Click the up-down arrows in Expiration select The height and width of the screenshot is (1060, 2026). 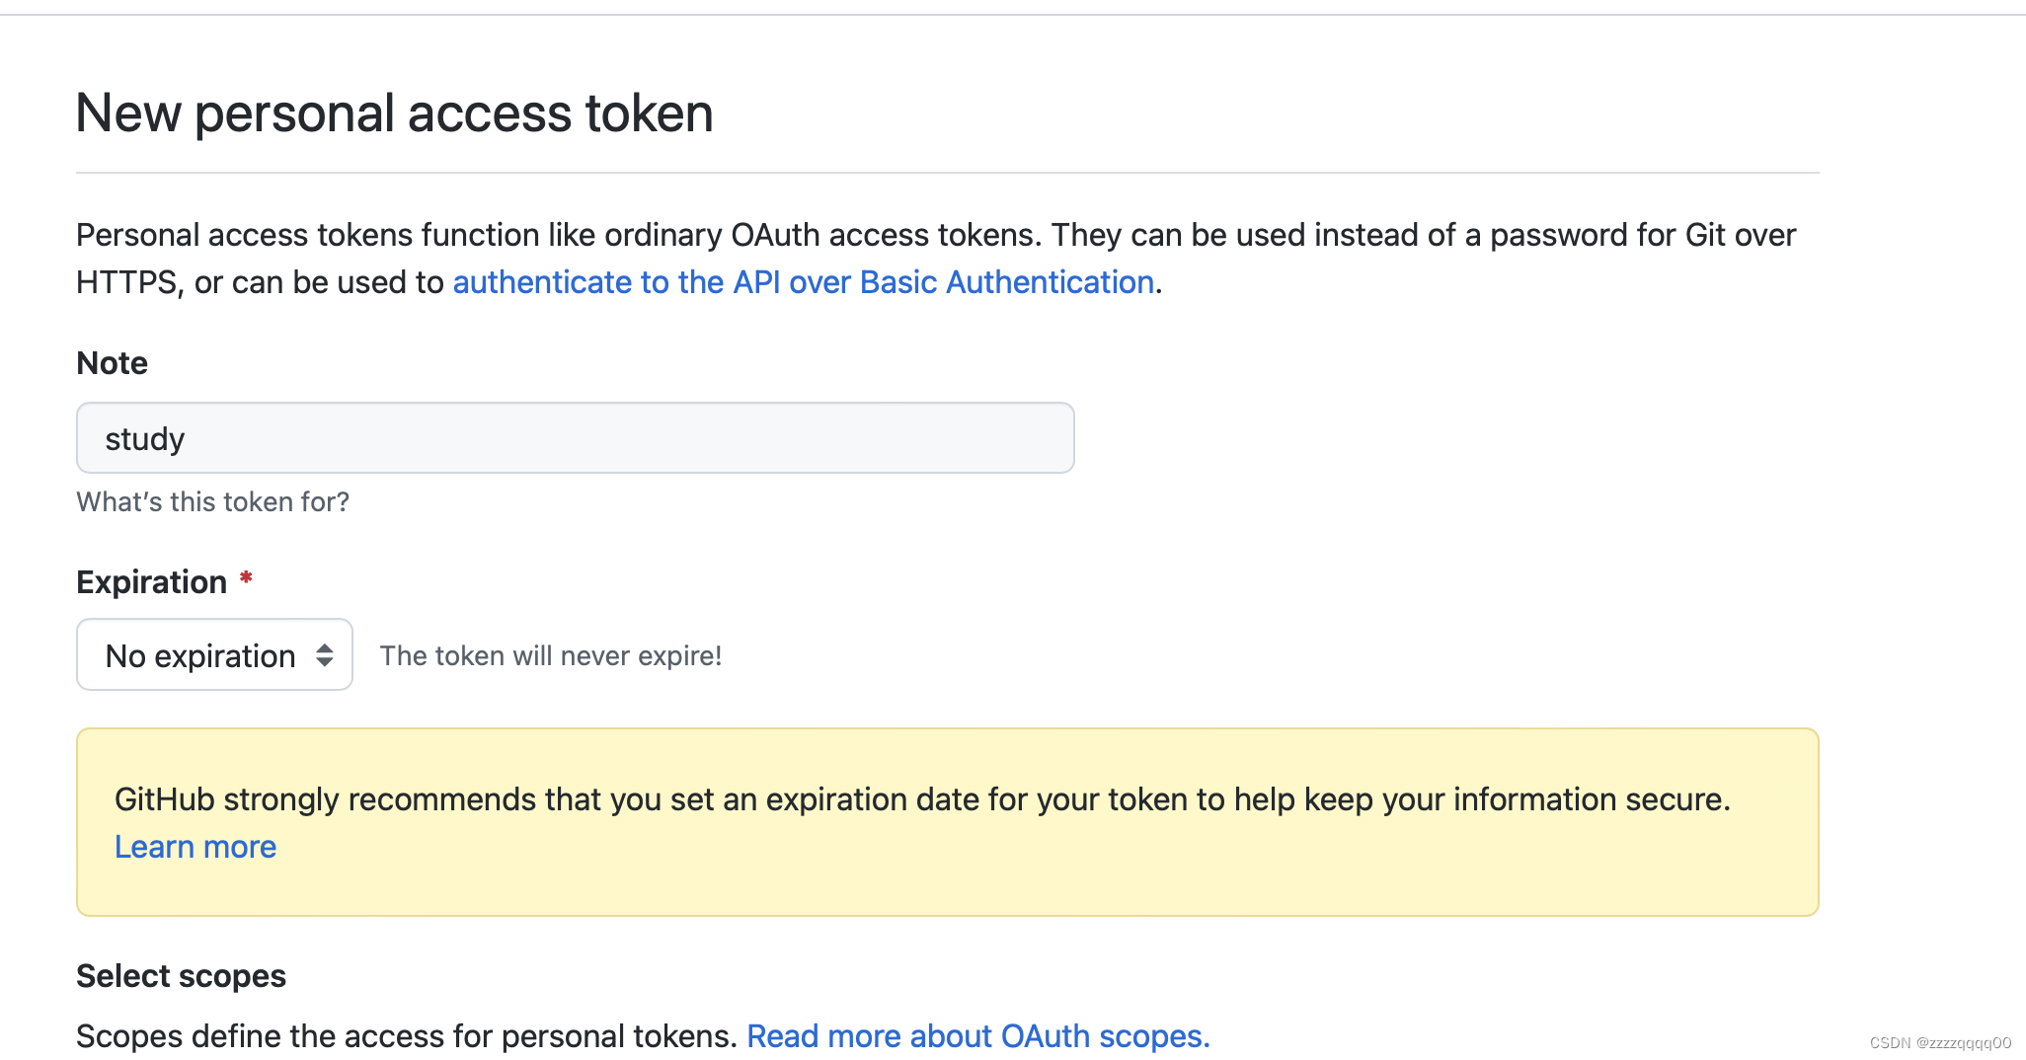pos(324,655)
